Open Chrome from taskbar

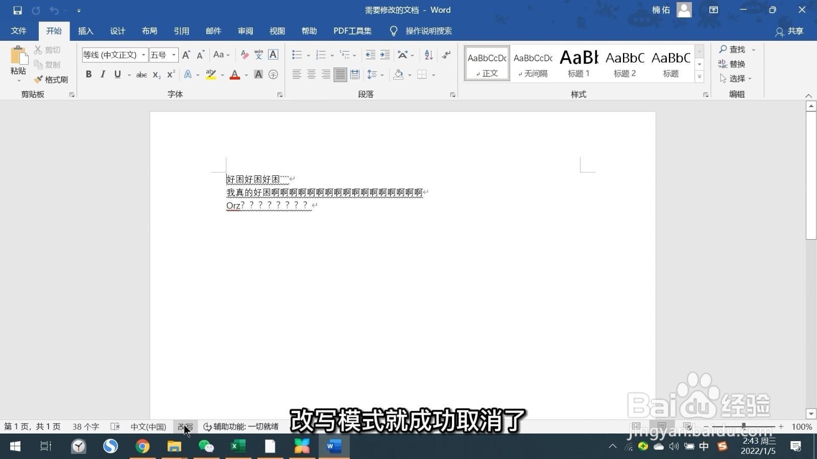[x=142, y=446]
